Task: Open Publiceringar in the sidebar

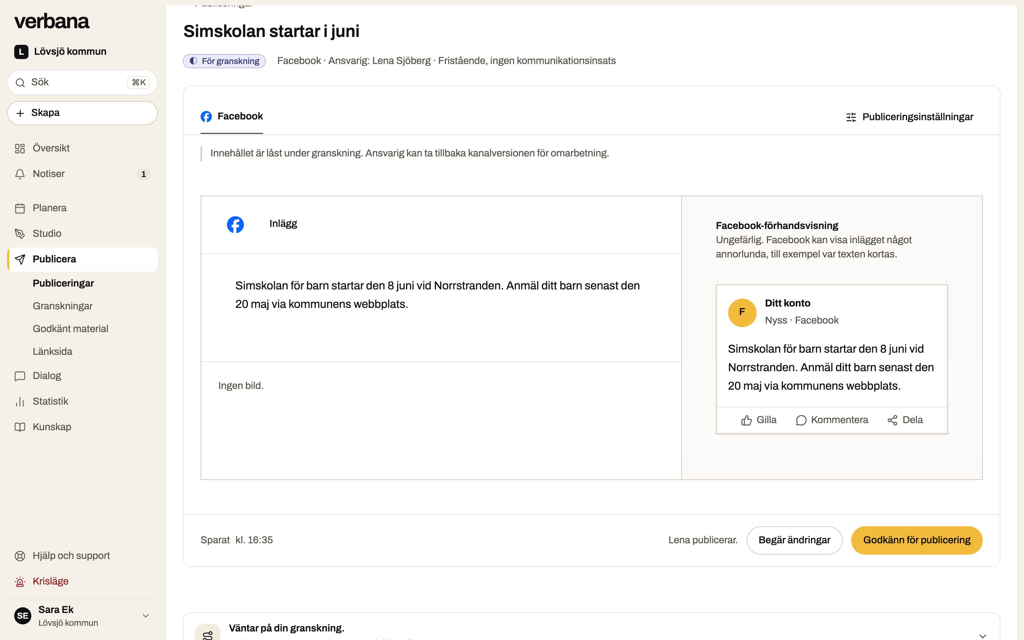Action: pyautogui.click(x=64, y=283)
